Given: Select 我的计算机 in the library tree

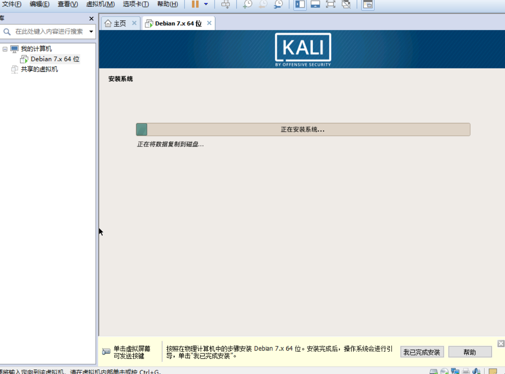Looking at the screenshot, I should click(36, 49).
